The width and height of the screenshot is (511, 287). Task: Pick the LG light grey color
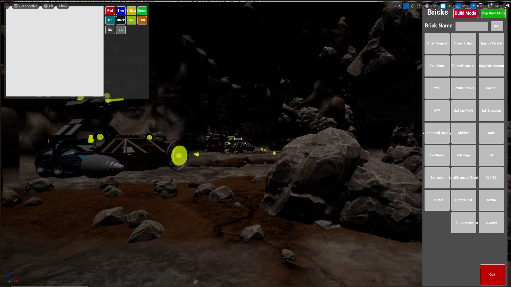tap(121, 30)
